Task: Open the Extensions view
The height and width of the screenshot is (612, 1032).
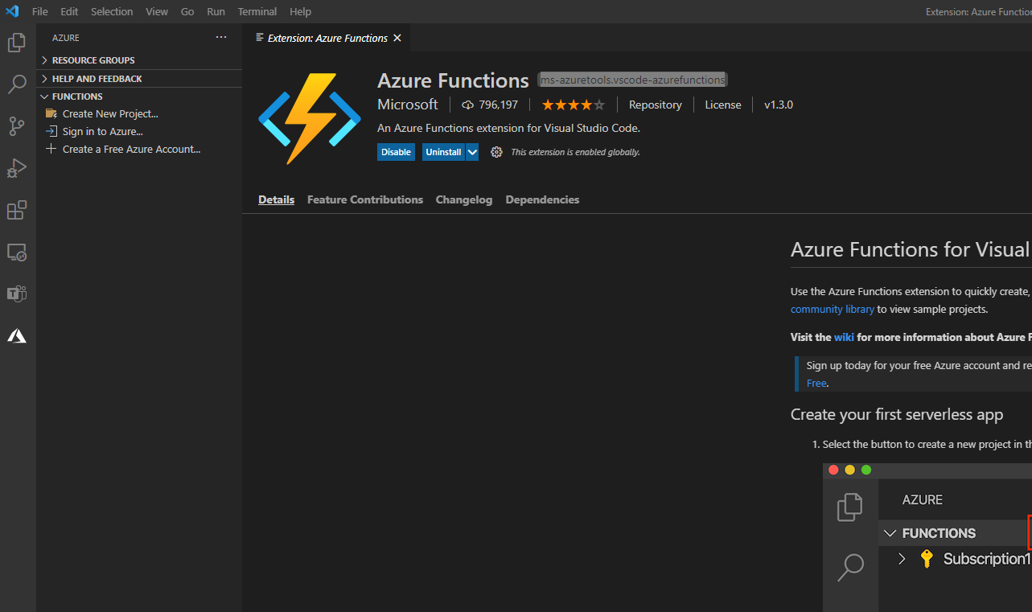Action: [17, 210]
